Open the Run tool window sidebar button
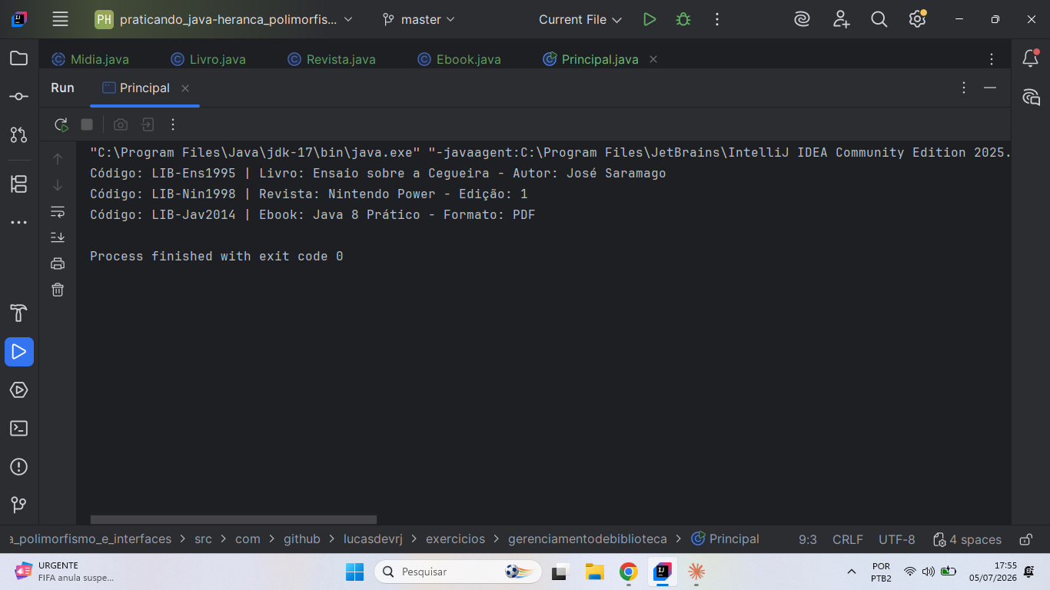The image size is (1050, 590). (x=18, y=352)
